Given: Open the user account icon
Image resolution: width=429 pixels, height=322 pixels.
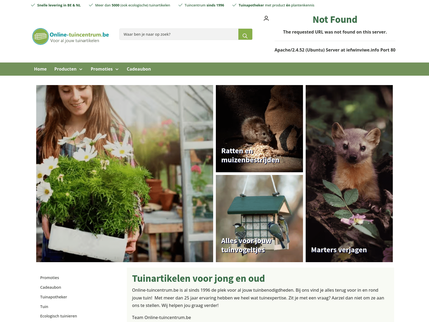Looking at the screenshot, I should [266, 18].
